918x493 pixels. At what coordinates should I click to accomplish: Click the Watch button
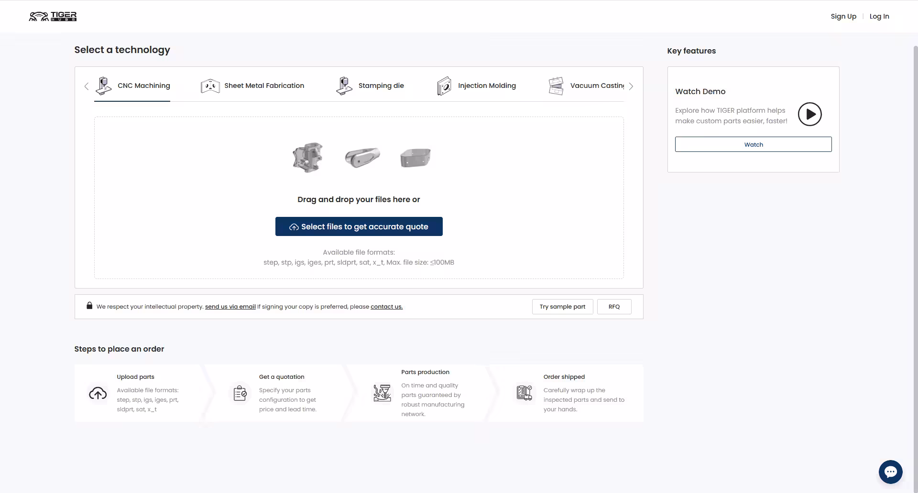(x=754, y=144)
